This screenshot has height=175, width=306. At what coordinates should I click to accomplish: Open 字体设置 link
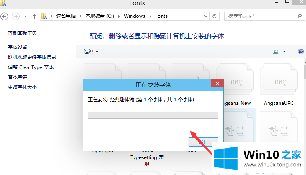[x=18, y=47]
